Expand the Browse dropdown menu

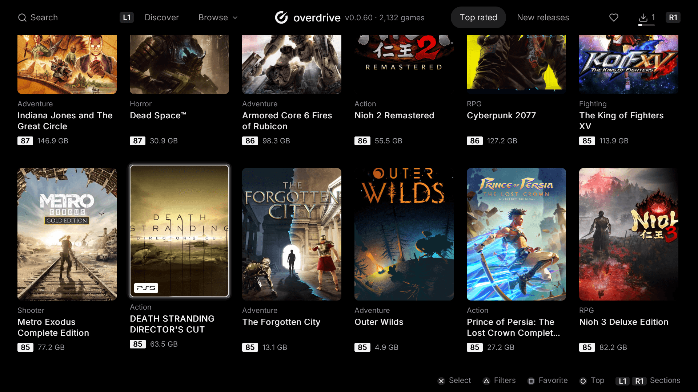coord(218,17)
